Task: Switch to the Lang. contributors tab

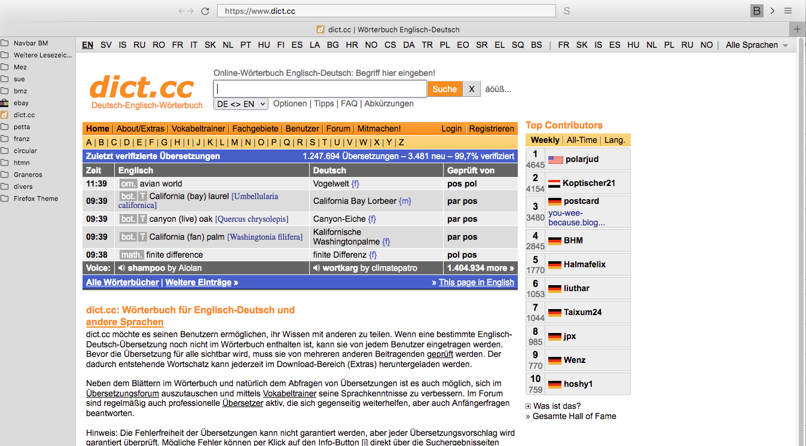Action: [x=615, y=140]
